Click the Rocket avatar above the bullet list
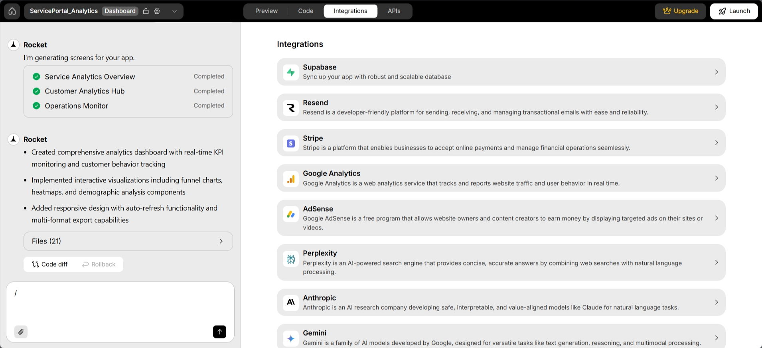762x348 pixels. coord(14,139)
